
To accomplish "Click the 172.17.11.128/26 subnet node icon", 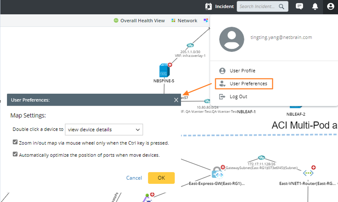I will click(261, 157).
